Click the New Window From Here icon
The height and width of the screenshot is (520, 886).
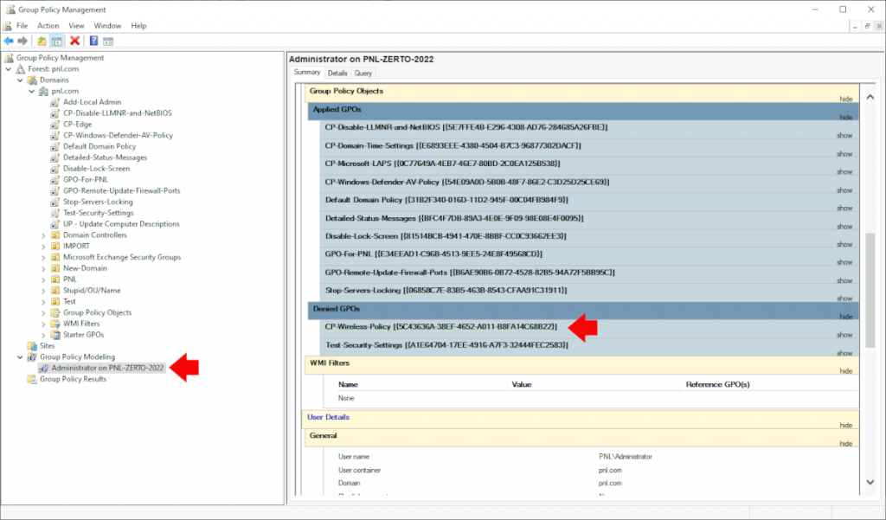pos(109,40)
